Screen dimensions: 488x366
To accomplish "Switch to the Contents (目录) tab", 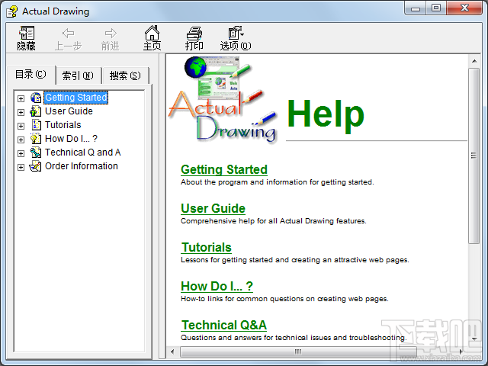I will 30,75.
